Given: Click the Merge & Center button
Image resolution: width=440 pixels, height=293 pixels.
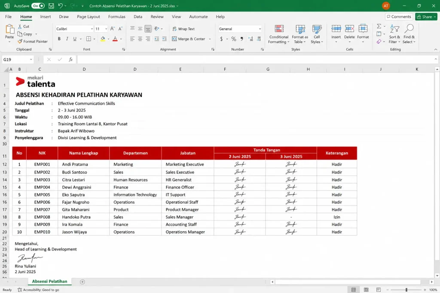Looking at the screenshot, I should pyautogui.click(x=189, y=39).
